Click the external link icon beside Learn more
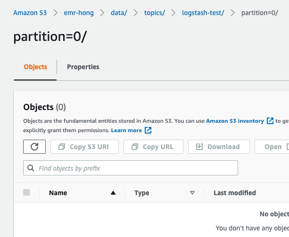This screenshot has height=237, width=289. pyautogui.click(x=148, y=130)
